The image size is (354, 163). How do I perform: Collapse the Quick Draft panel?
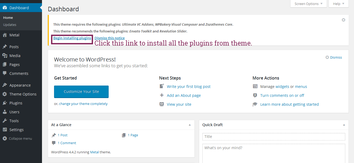[344, 125]
